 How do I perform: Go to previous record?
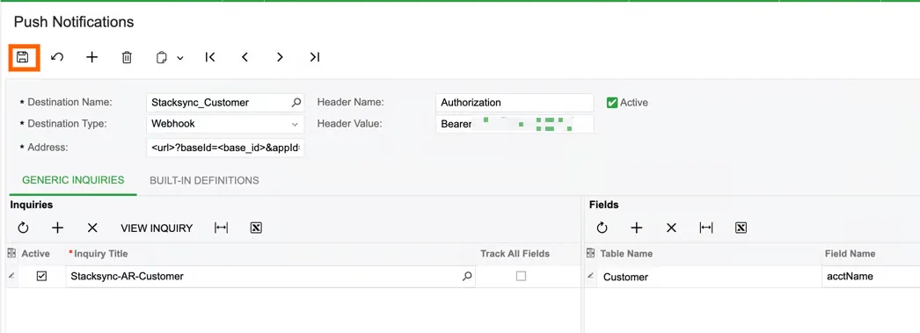[x=245, y=57]
